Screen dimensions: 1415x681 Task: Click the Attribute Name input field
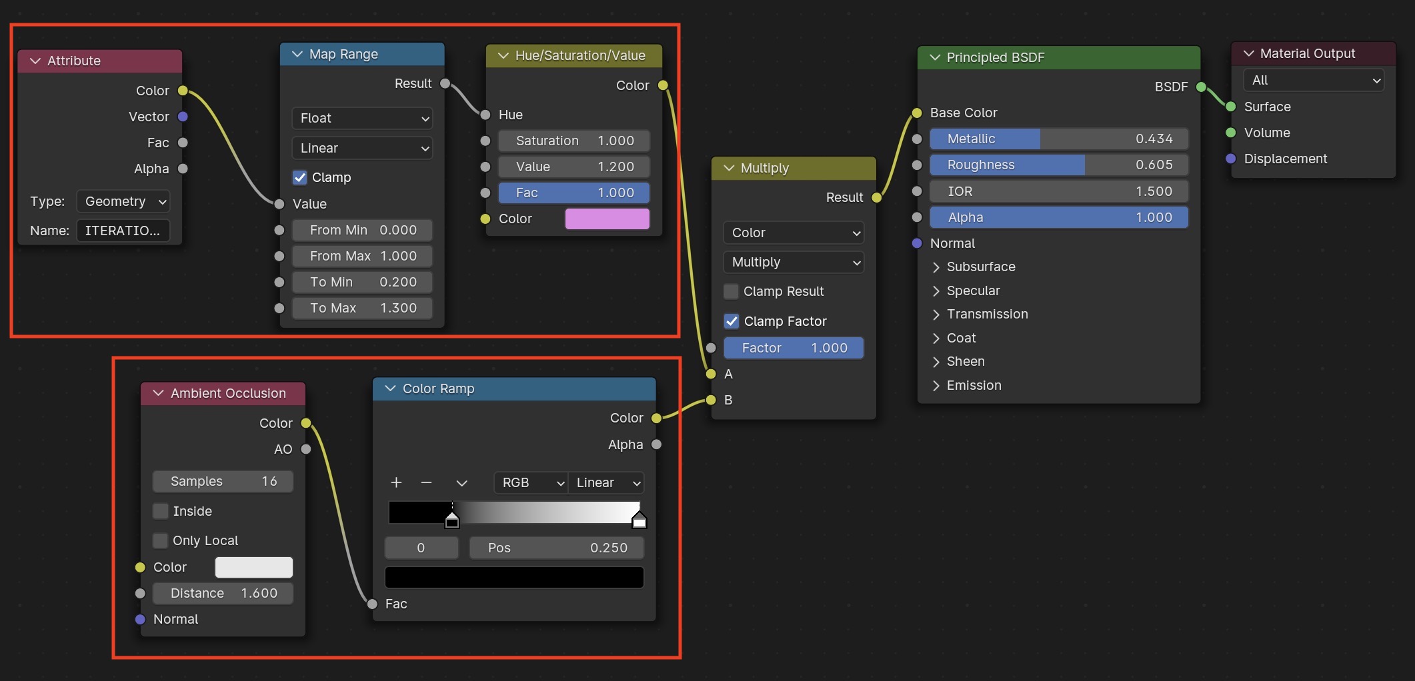pyautogui.click(x=123, y=231)
